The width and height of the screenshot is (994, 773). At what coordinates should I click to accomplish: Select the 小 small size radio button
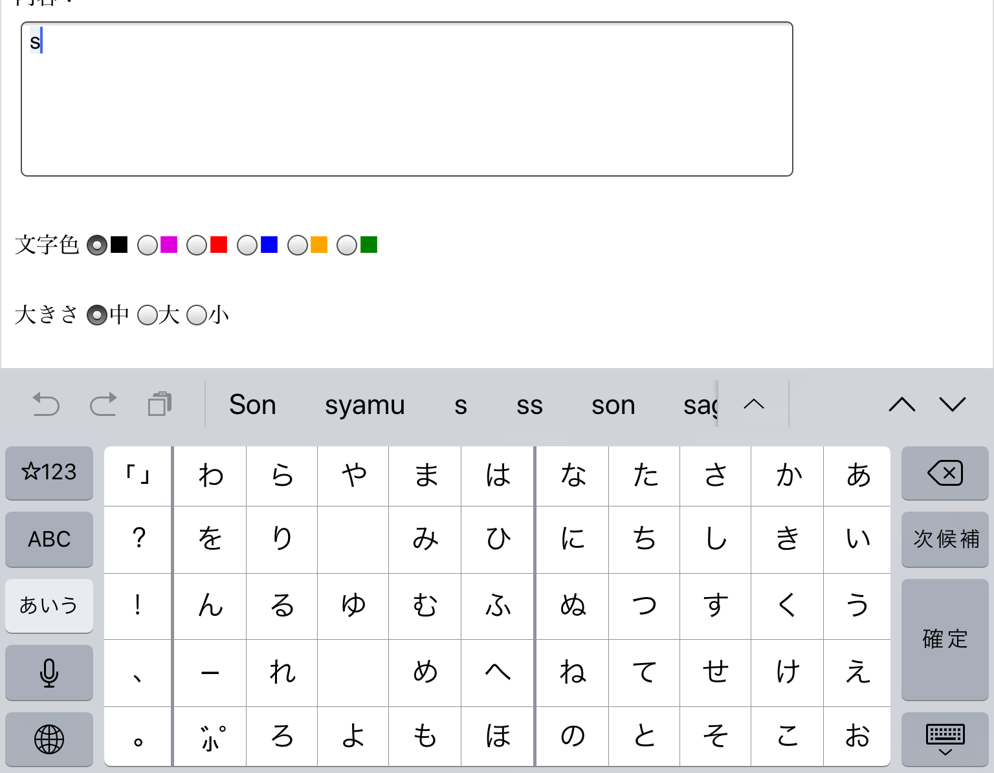pos(197,315)
